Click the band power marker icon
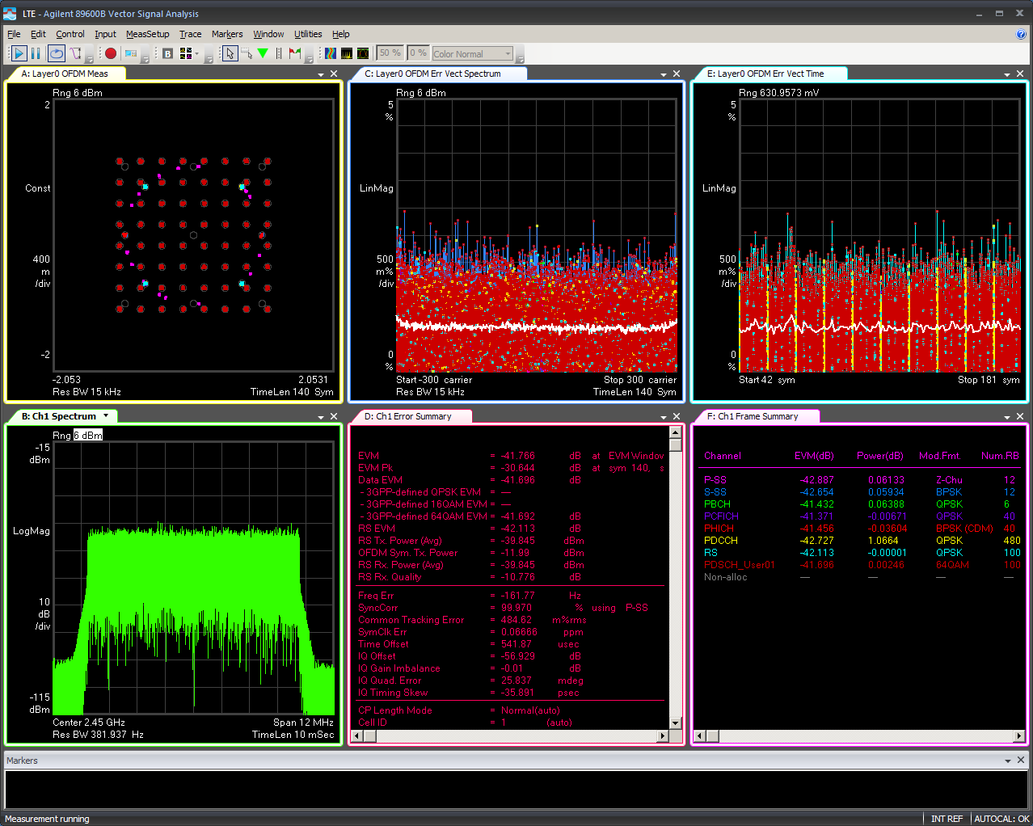Image resolution: width=1033 pixels, height=826 pixels. coord(279,53)
